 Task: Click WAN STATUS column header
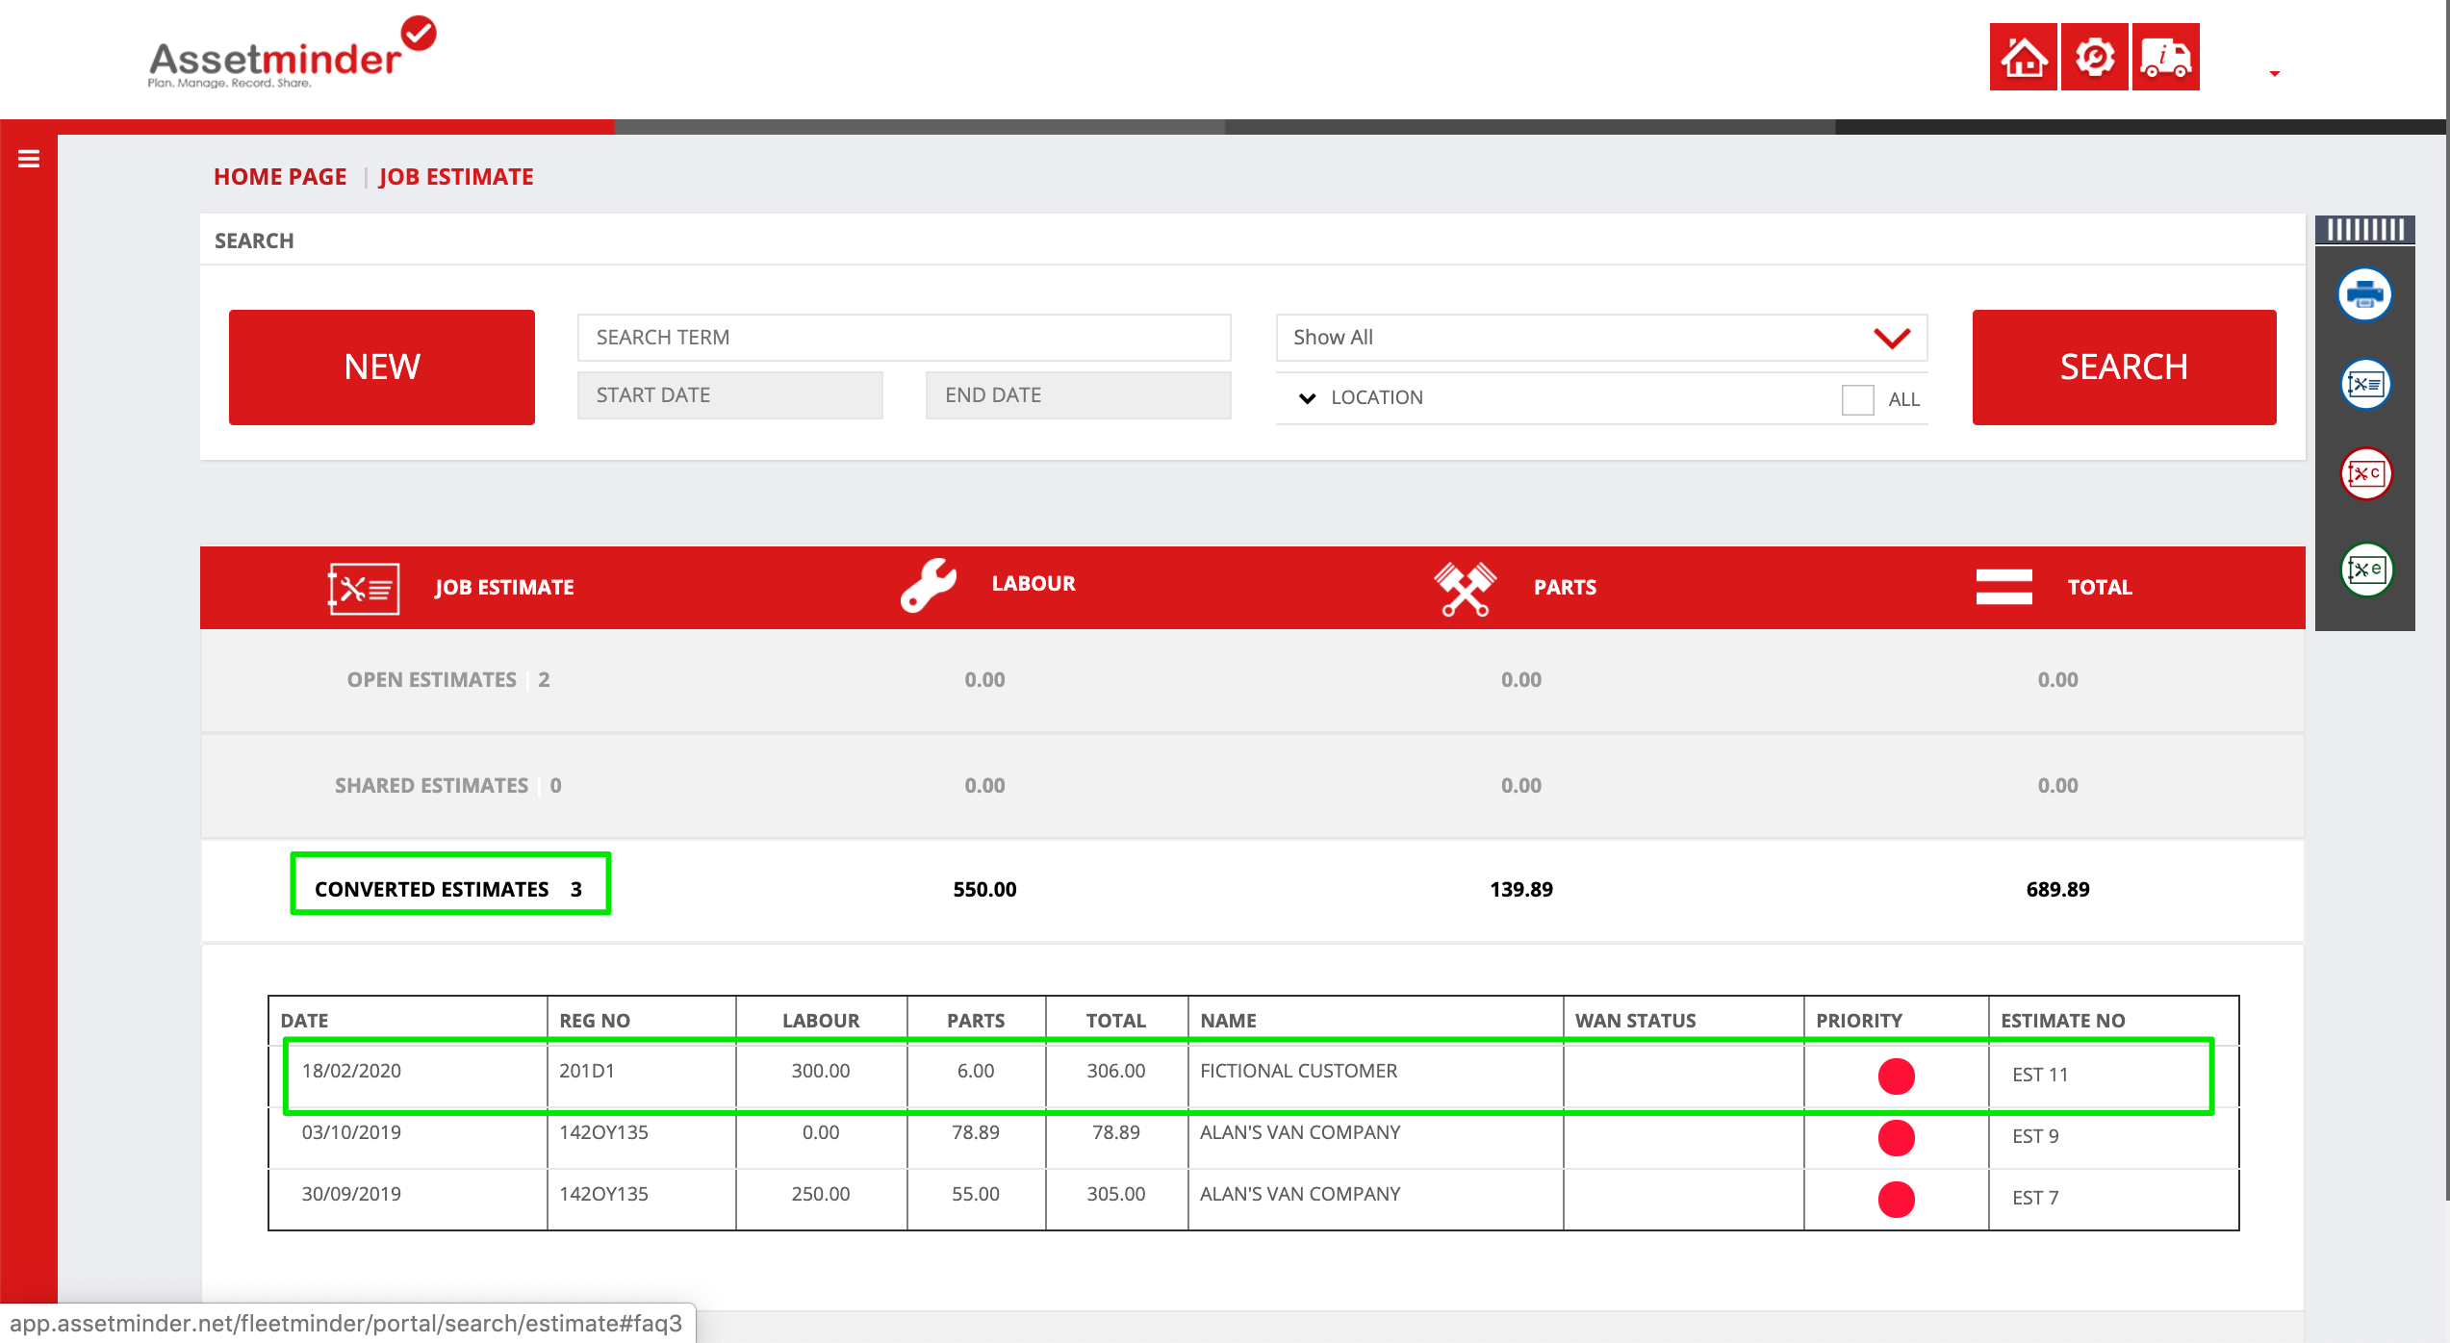[x=1636, y=1021]
